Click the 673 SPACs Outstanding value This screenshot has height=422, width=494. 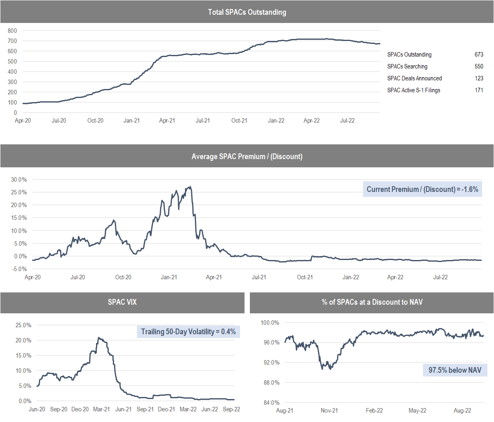point(479,55)
